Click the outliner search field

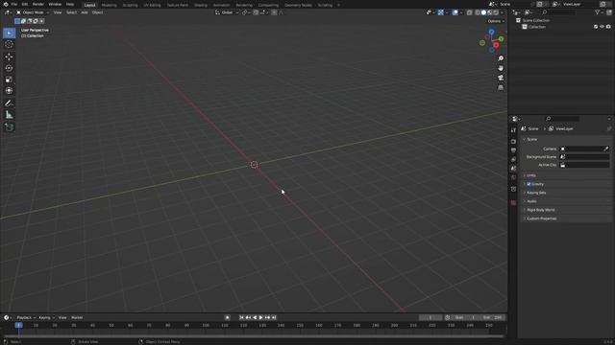[x=557, y=12]
